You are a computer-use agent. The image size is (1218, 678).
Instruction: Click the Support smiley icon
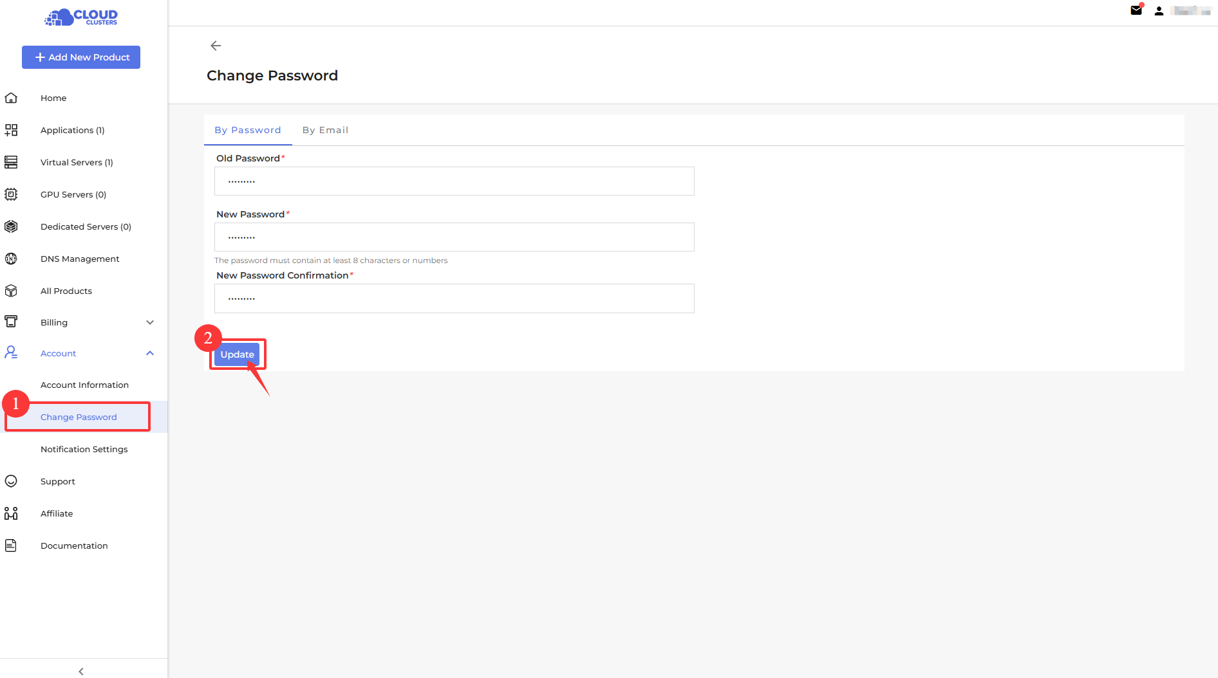(11, 481)
